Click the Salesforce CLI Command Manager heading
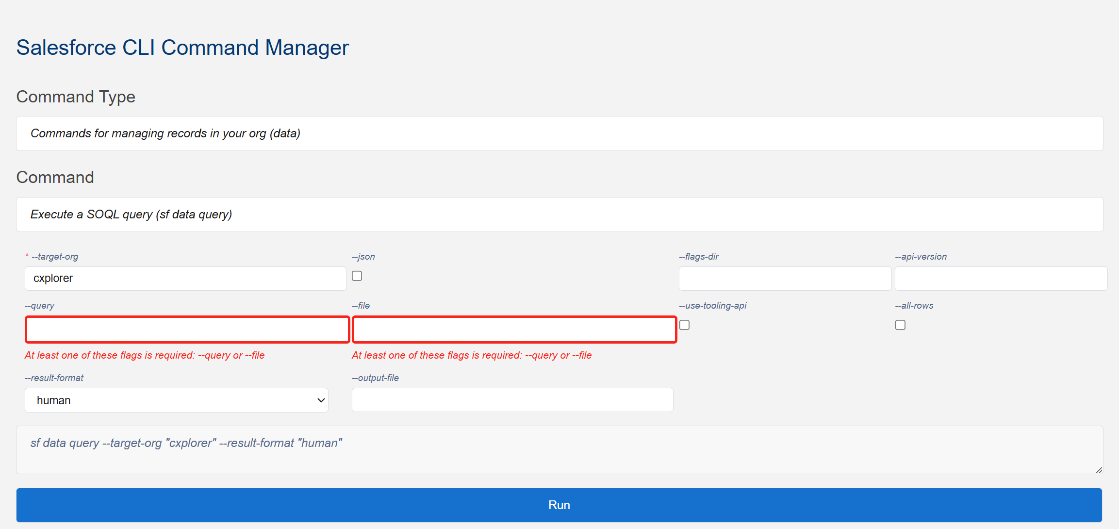This screenshot has height=529, width=1119. click(182, 48)
